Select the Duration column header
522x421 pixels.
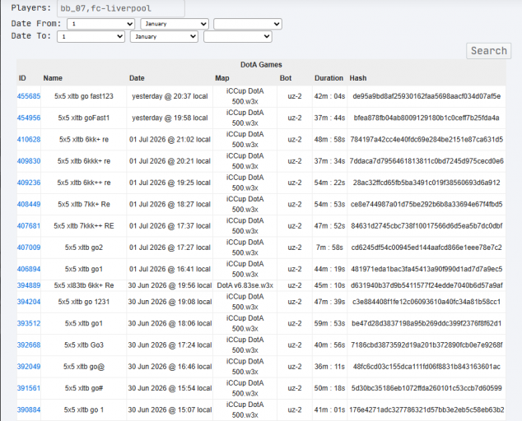point(329,78)
